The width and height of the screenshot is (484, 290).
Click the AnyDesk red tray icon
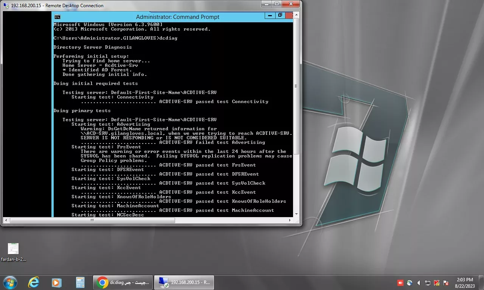click(x=400, y=282)
